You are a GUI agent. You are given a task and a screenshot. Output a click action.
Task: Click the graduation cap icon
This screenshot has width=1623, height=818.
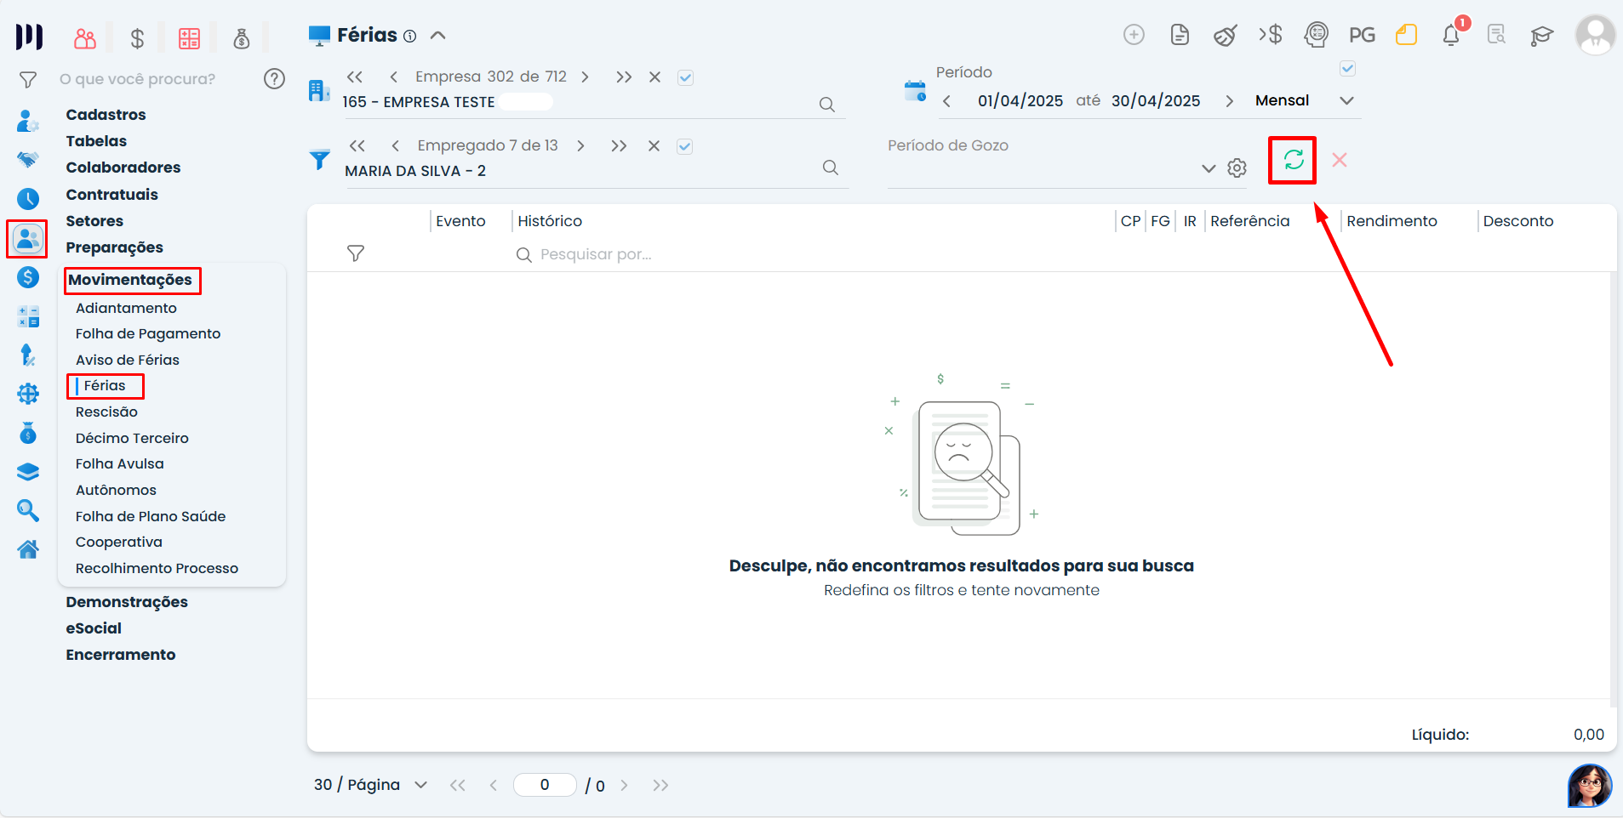1541,36
